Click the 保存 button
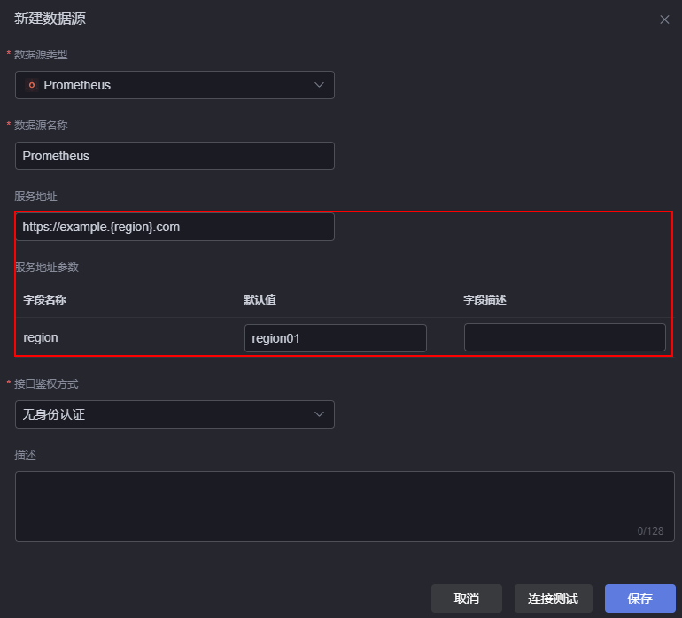The image size is (682, 618). [639, 599]
